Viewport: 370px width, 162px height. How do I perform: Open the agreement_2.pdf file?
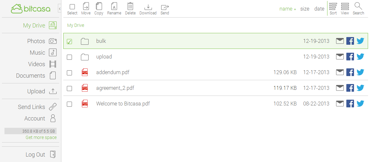(115, 88)
